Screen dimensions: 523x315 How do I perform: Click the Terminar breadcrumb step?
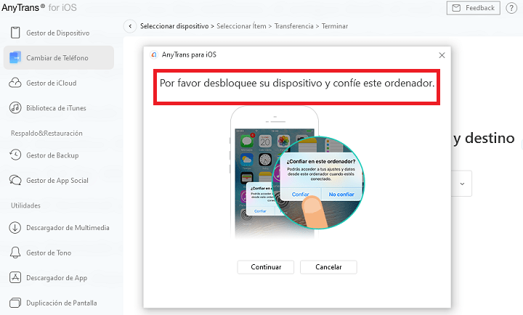click(335, 26)
